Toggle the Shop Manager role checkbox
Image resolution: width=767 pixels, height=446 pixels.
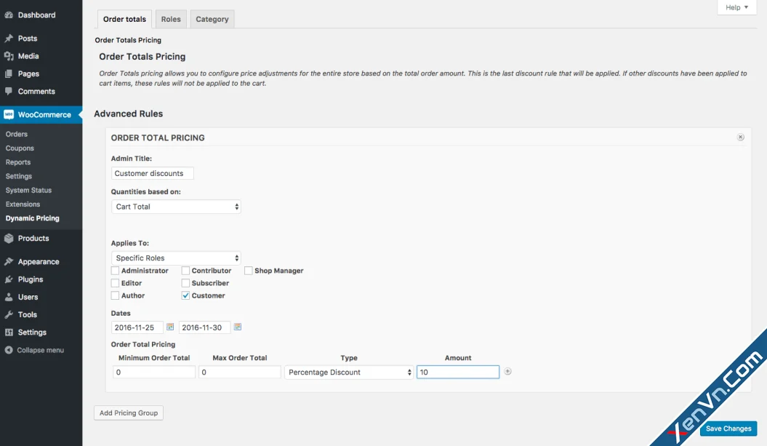click(x=249, y=271)
